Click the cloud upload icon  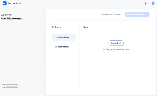pyautogui.click(x=120, y=43)
